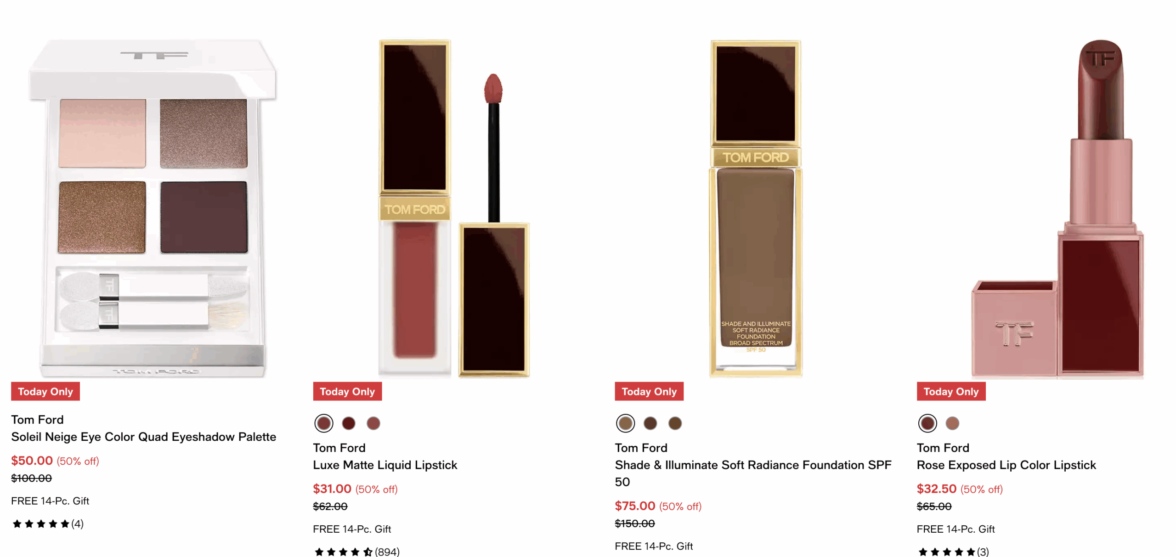The image size is (1176, 557).
Task: Pick the third rosy swatch for Liquid Lipstick
Action: tap(373, 423)
